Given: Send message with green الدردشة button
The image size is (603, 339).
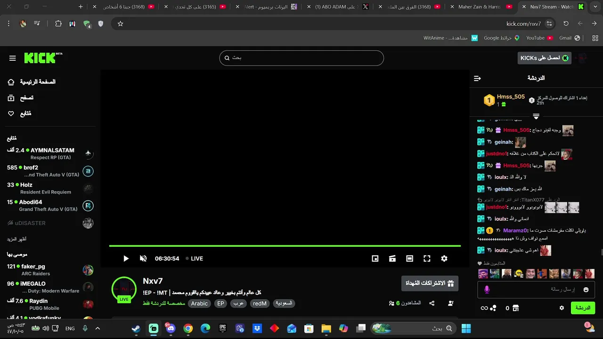Looking at the screenshot, I should click(583, 308).
